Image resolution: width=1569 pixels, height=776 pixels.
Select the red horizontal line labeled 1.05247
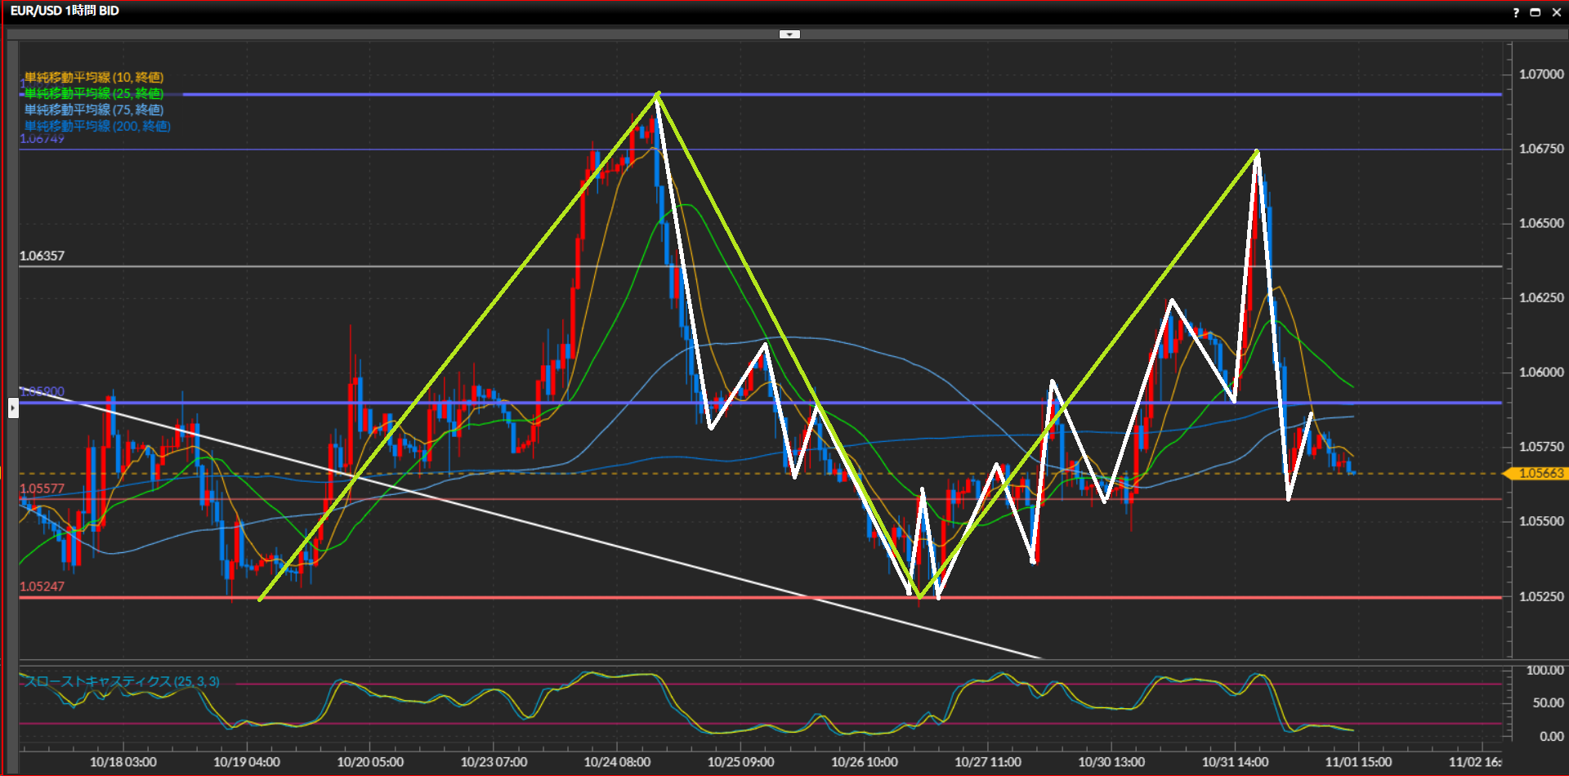[x=42, y=586]
